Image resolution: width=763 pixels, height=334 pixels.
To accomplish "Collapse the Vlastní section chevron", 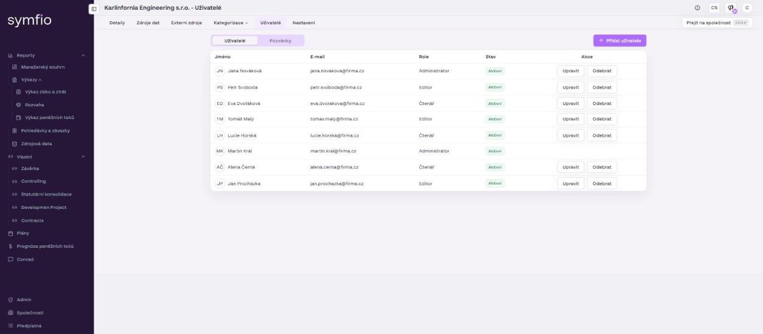I will click(83, 156).
